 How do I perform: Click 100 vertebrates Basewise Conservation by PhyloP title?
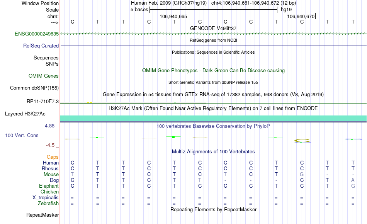coord(213,126)
